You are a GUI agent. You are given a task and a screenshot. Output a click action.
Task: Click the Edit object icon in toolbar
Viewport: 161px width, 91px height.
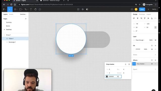[x=78, y=9]
